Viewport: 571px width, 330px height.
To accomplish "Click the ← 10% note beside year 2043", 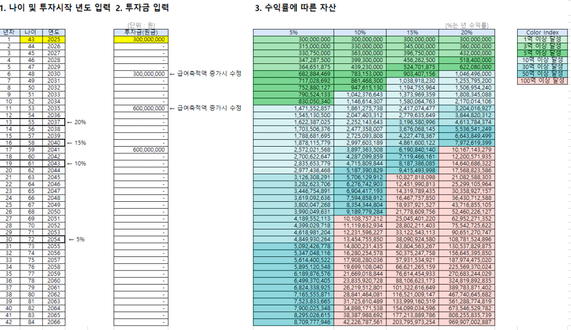I will 77,164.
